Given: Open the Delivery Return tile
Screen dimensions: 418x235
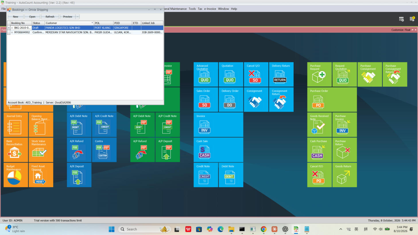Looking at the screenshot, I should pos(281,74).
